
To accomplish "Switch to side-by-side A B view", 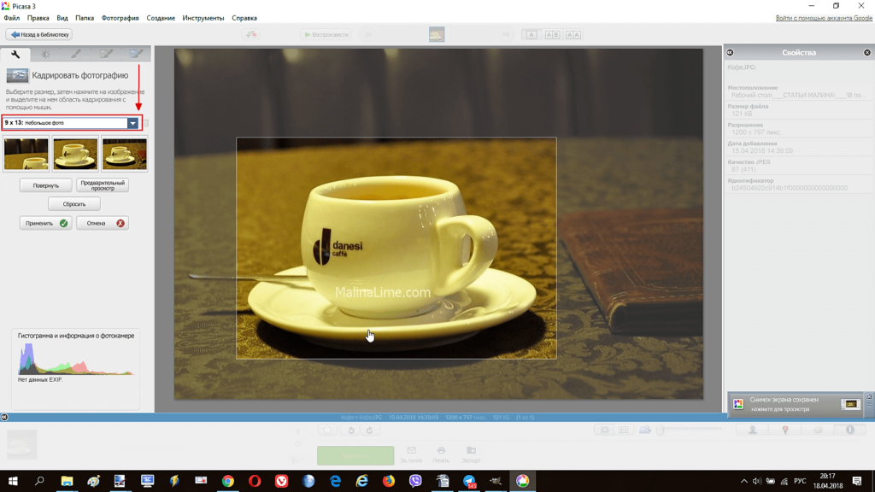I will pyautogui.click(x=552, y=35).
